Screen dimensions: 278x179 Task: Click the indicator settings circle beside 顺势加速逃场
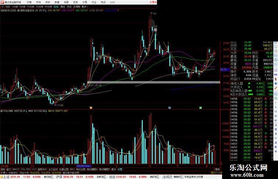[x=19, y=11]
